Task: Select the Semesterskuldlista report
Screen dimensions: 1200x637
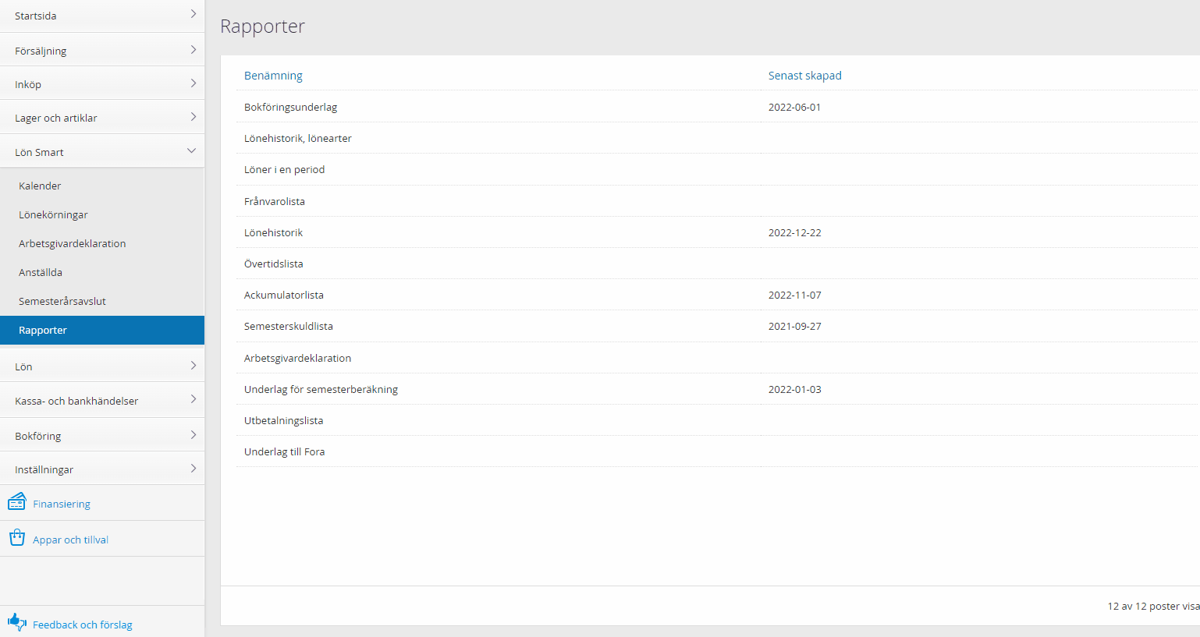Action: click(288, 326)
